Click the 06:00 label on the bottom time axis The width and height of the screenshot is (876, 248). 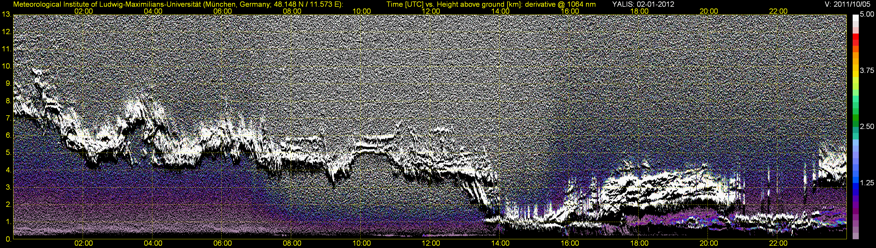click(223, 243)
